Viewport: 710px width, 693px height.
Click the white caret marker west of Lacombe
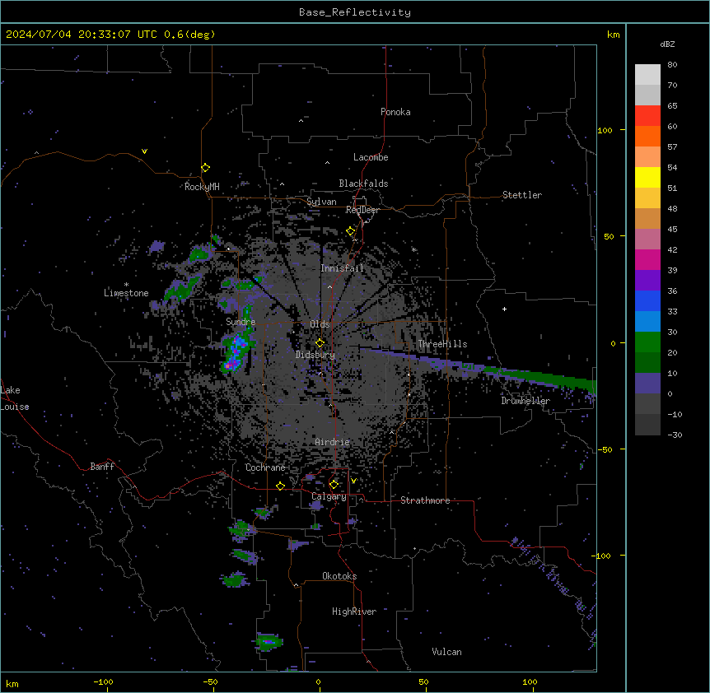(327, 163)
